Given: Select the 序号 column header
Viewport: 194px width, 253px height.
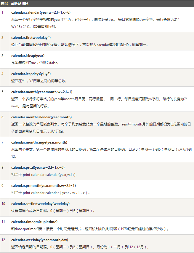Looking at the screenshot, I should point(4,4).
